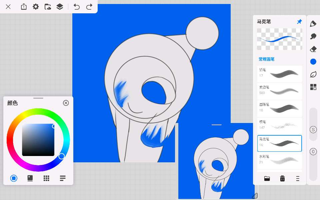Screen dimensions: 320x200
Task: Select the 常规画笔 category
Action: tap(267, 59)
